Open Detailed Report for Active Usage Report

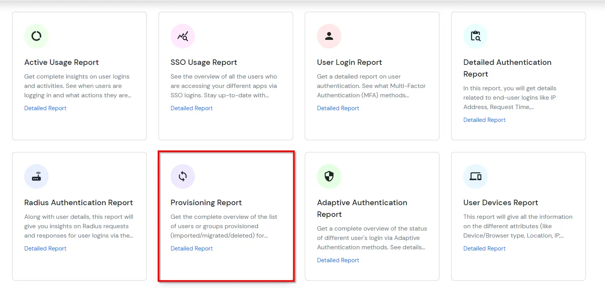click(45, 108)
